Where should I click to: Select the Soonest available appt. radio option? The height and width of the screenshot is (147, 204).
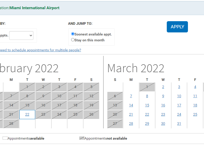(x=73, y=34)
